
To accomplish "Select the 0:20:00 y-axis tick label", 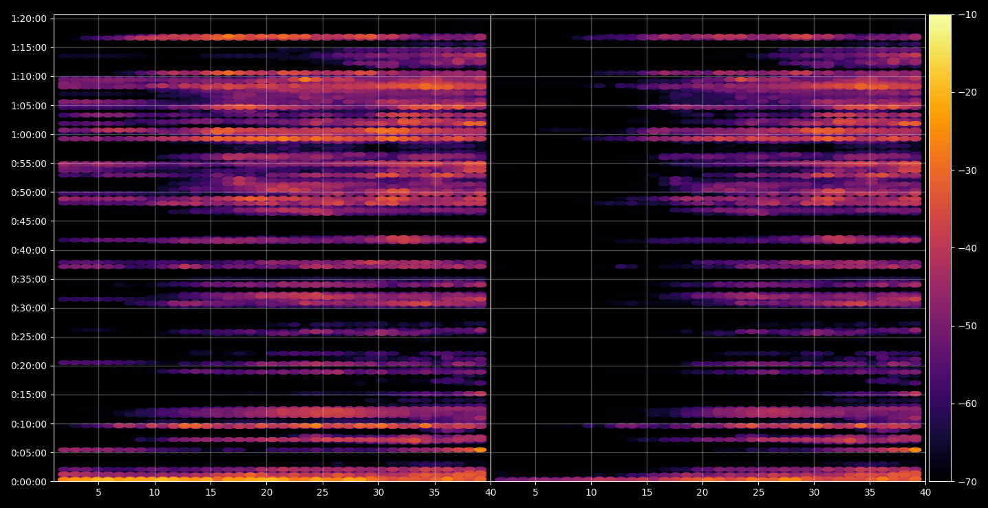I will tap(29, 366).
